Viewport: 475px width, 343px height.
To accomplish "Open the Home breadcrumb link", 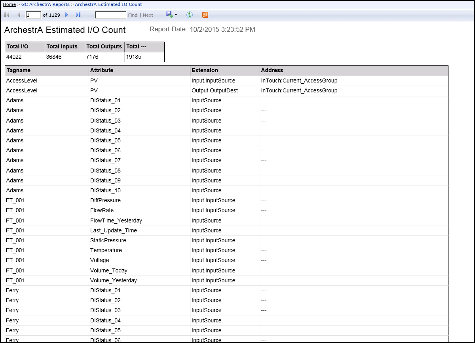I will click(9, 4).
